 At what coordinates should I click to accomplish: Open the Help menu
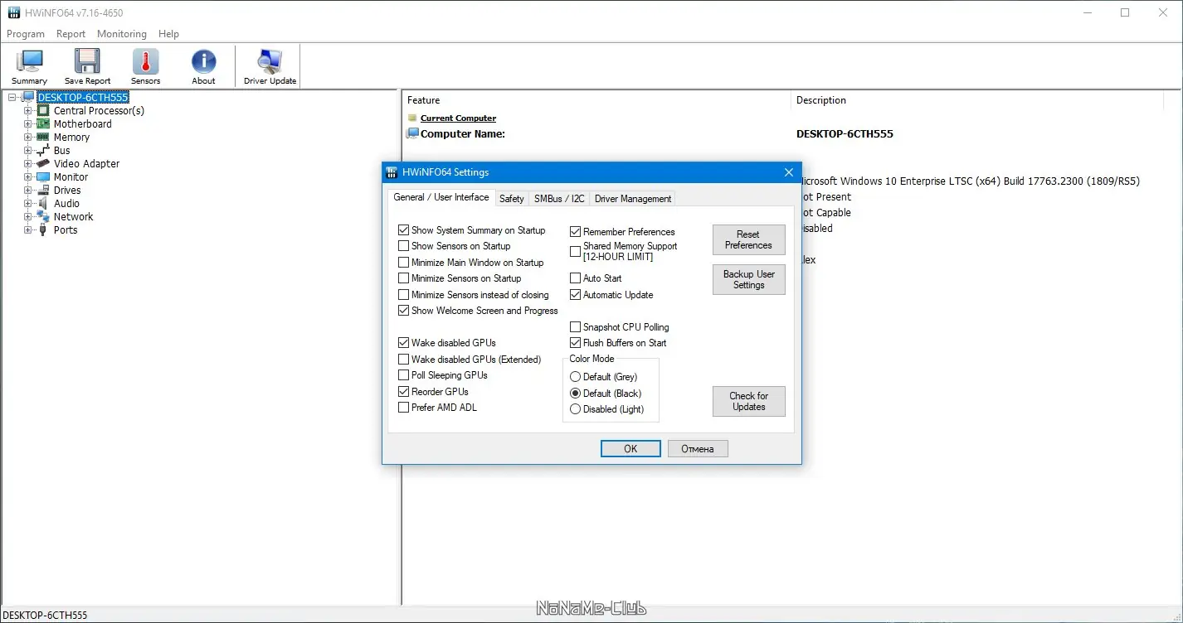click(x=168, y=34)
